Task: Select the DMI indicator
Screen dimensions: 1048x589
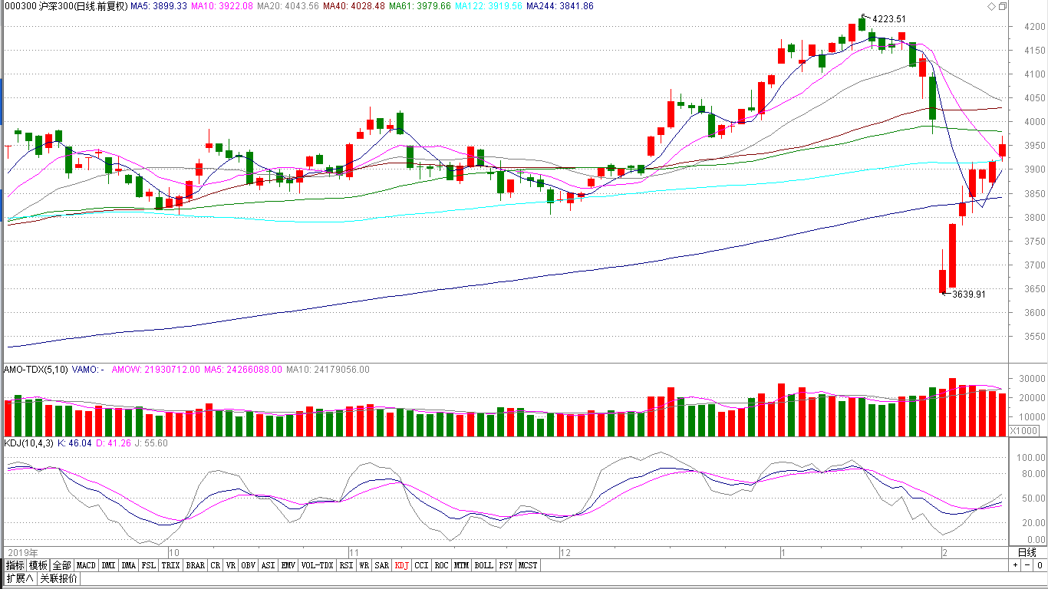Action: tap(108, 565)
